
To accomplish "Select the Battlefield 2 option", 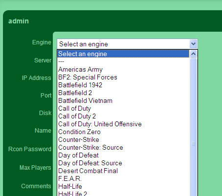I will click(123, 93).
